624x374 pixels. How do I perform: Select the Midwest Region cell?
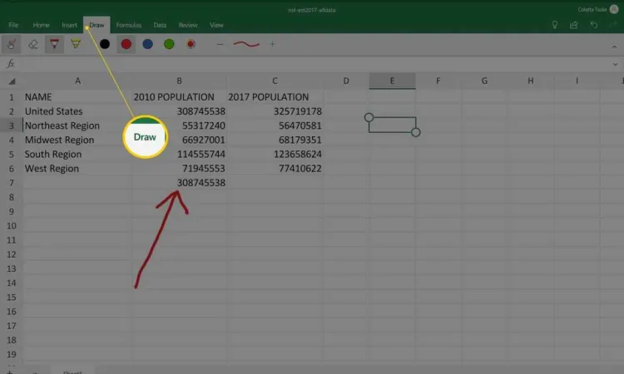tap(77, 140)
